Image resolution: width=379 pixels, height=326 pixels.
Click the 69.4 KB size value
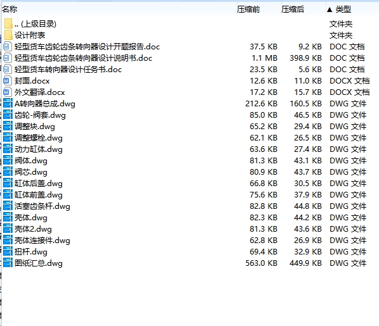pyautogui.click(x=264, y=252)
